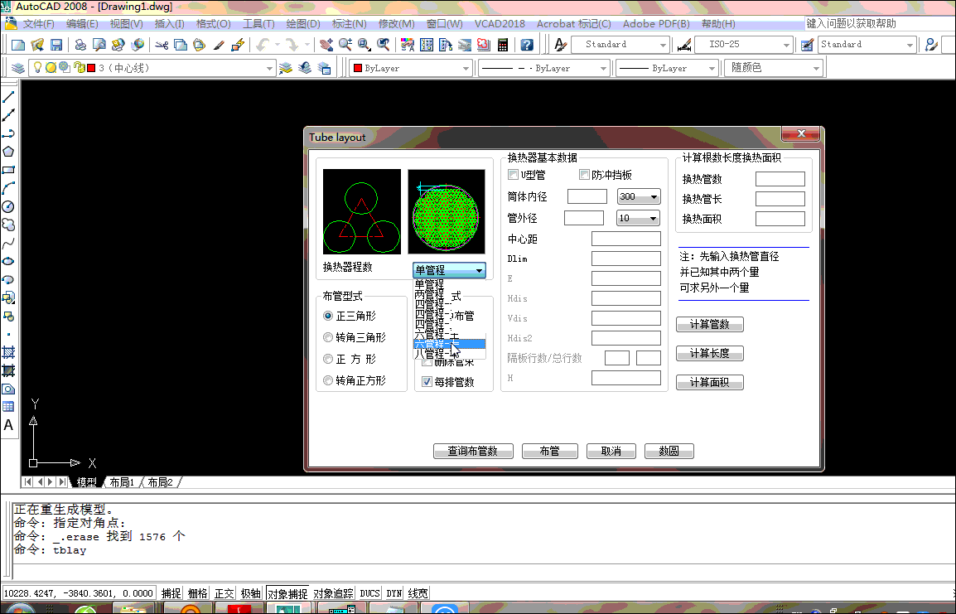Select the Line draw tool
The image size is (956, 614).
click(x=8, y=97)
